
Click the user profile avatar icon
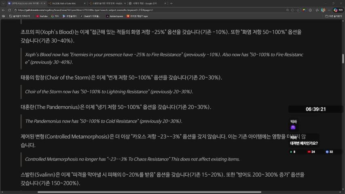tap(323, 10)
